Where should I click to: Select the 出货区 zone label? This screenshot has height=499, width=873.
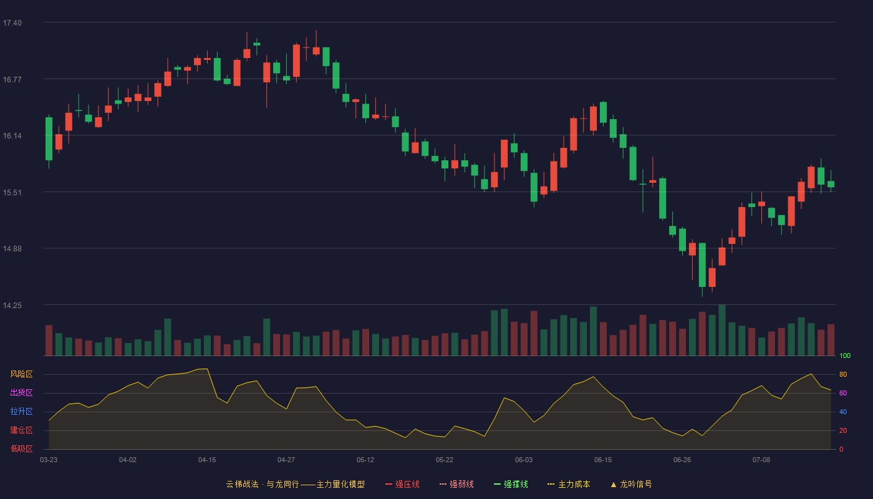coord(21,393)
